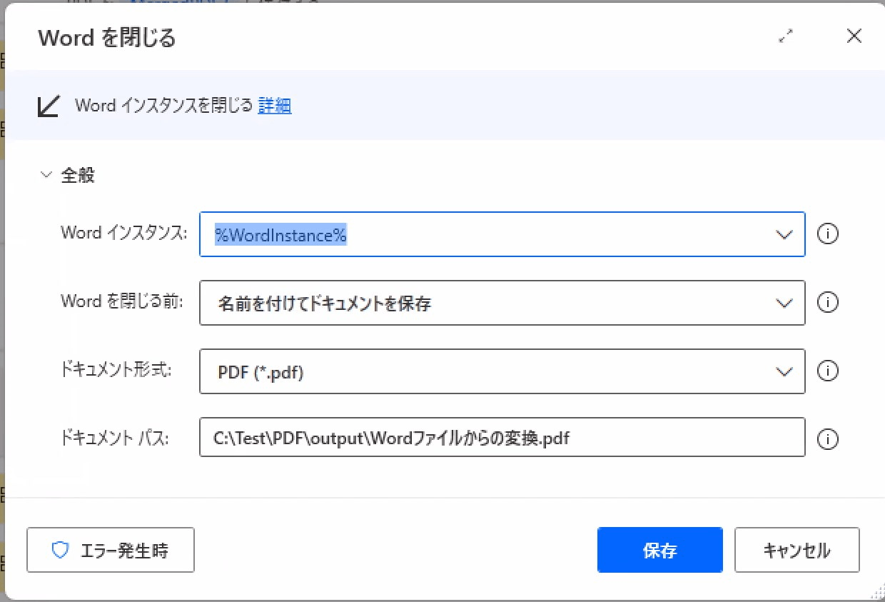Click the diagonal arrow action icon

(49, 106)
